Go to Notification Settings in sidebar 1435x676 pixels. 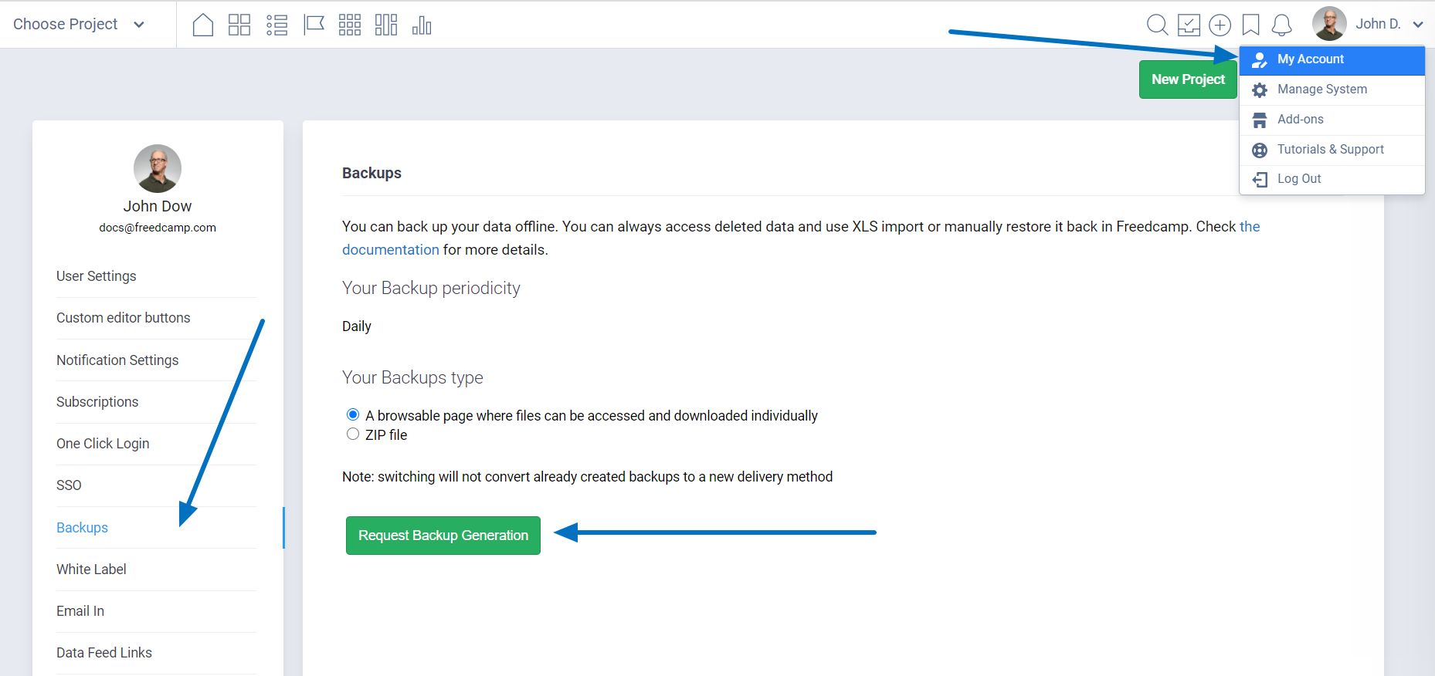click(117, 360)
